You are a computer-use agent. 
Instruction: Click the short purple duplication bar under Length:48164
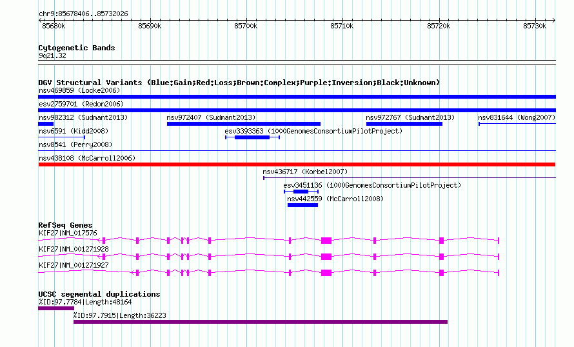[x=56, y=308]
